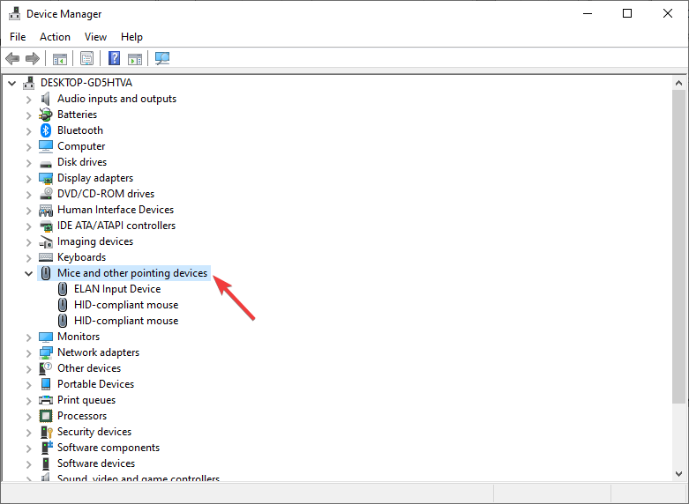Expand the Batteries category
Viewport: 689px width, 504px height.
(28, 115)
